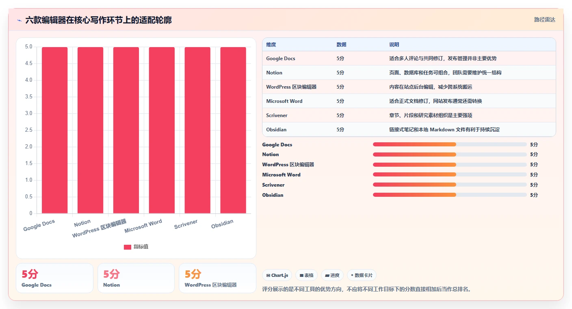Image resolution: width=572 pixels, height=309 pixels.
Task: Click the 路径雷达 label in header
Action: pyautogui.click(x=544, y=20)
